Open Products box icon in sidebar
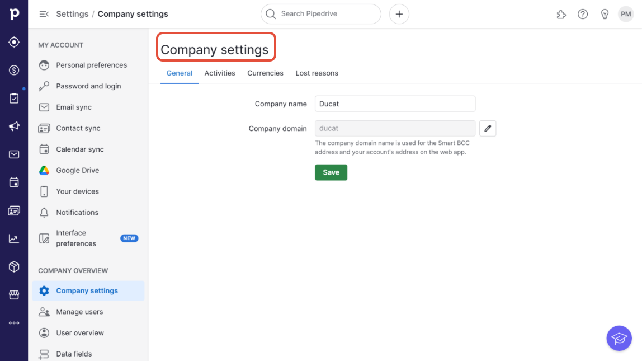642x361 pixels. pyautogui.click(x=14, y=267)
